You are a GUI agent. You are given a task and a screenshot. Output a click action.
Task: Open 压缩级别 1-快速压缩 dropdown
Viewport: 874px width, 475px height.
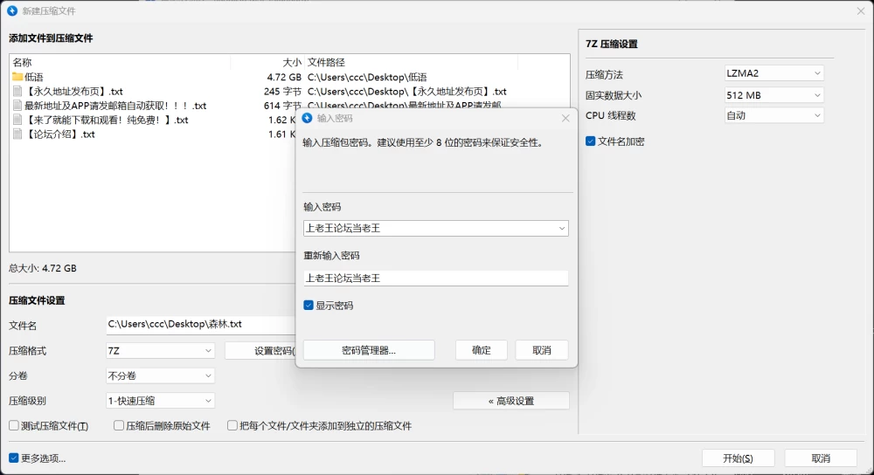[x=160, y=401]
